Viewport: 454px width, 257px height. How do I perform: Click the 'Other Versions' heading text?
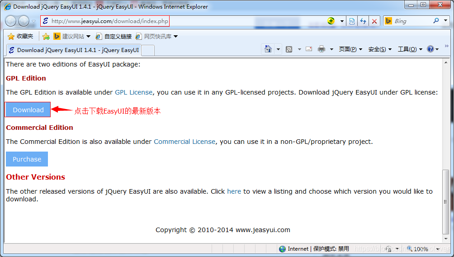point(35,177)
